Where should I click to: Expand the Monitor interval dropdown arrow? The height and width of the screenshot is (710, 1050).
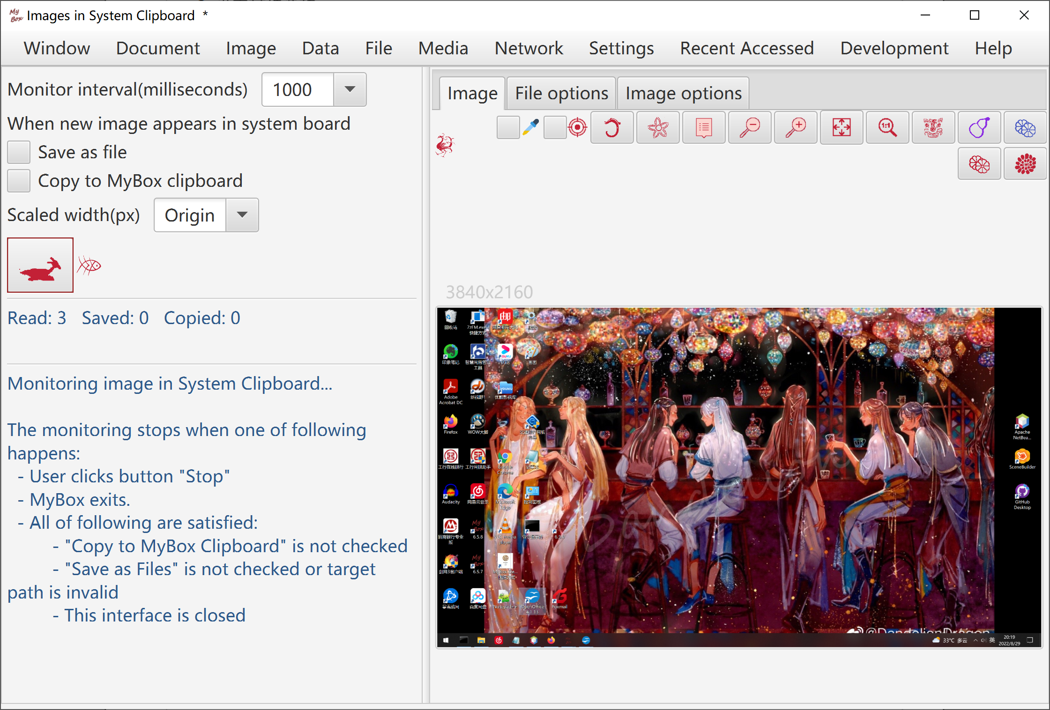[350, 89]
